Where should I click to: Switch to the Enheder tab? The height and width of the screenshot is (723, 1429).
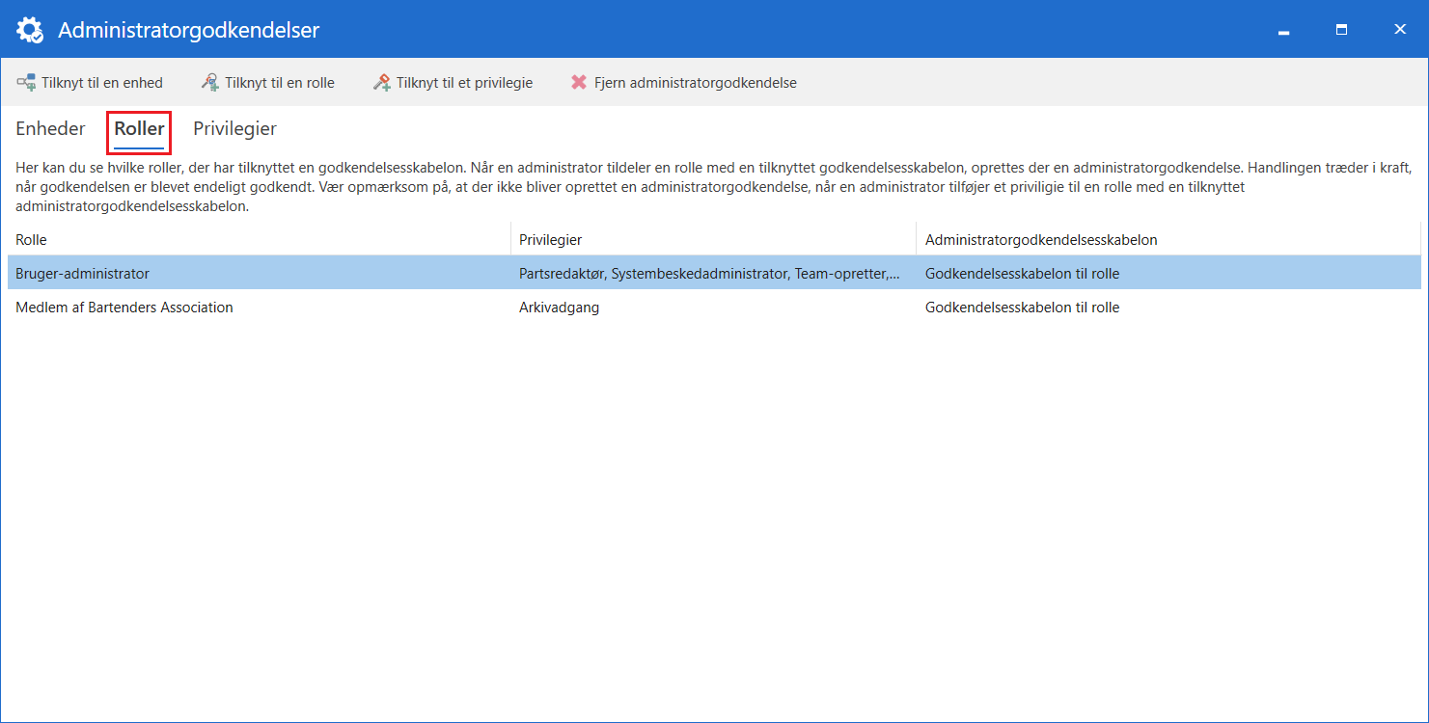pyautogui.click(x=50, y=129)
